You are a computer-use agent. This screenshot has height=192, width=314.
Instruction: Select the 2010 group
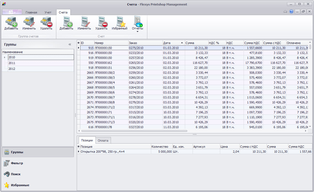(x=41, y=57)
